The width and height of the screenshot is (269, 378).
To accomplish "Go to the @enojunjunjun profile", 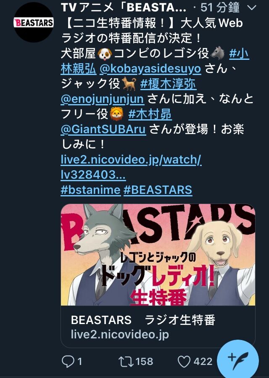I will (103, 99).
